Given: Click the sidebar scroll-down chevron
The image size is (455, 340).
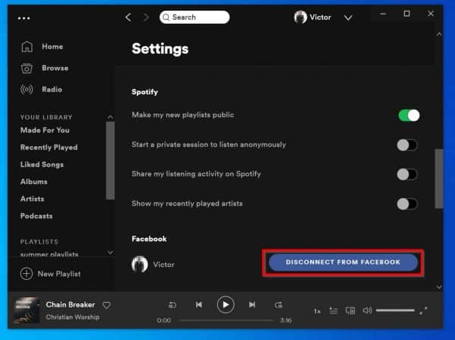Looking at the screenshot, I should point(110,253).
